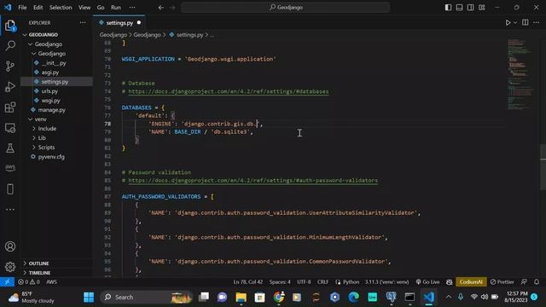Open the Go menu
This screenshot has width=546, height=307.
click(x=101, y=8)
